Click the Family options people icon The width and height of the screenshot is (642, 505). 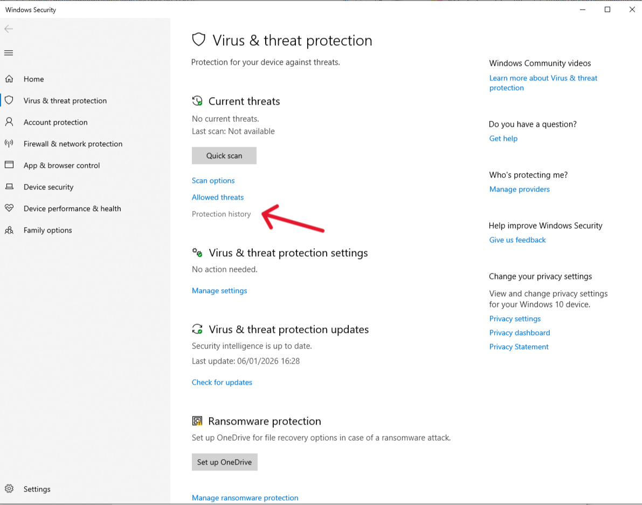10,230
